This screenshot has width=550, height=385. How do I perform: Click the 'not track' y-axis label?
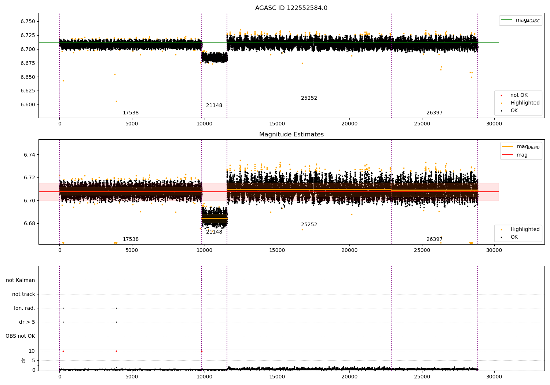pos(23,294)
